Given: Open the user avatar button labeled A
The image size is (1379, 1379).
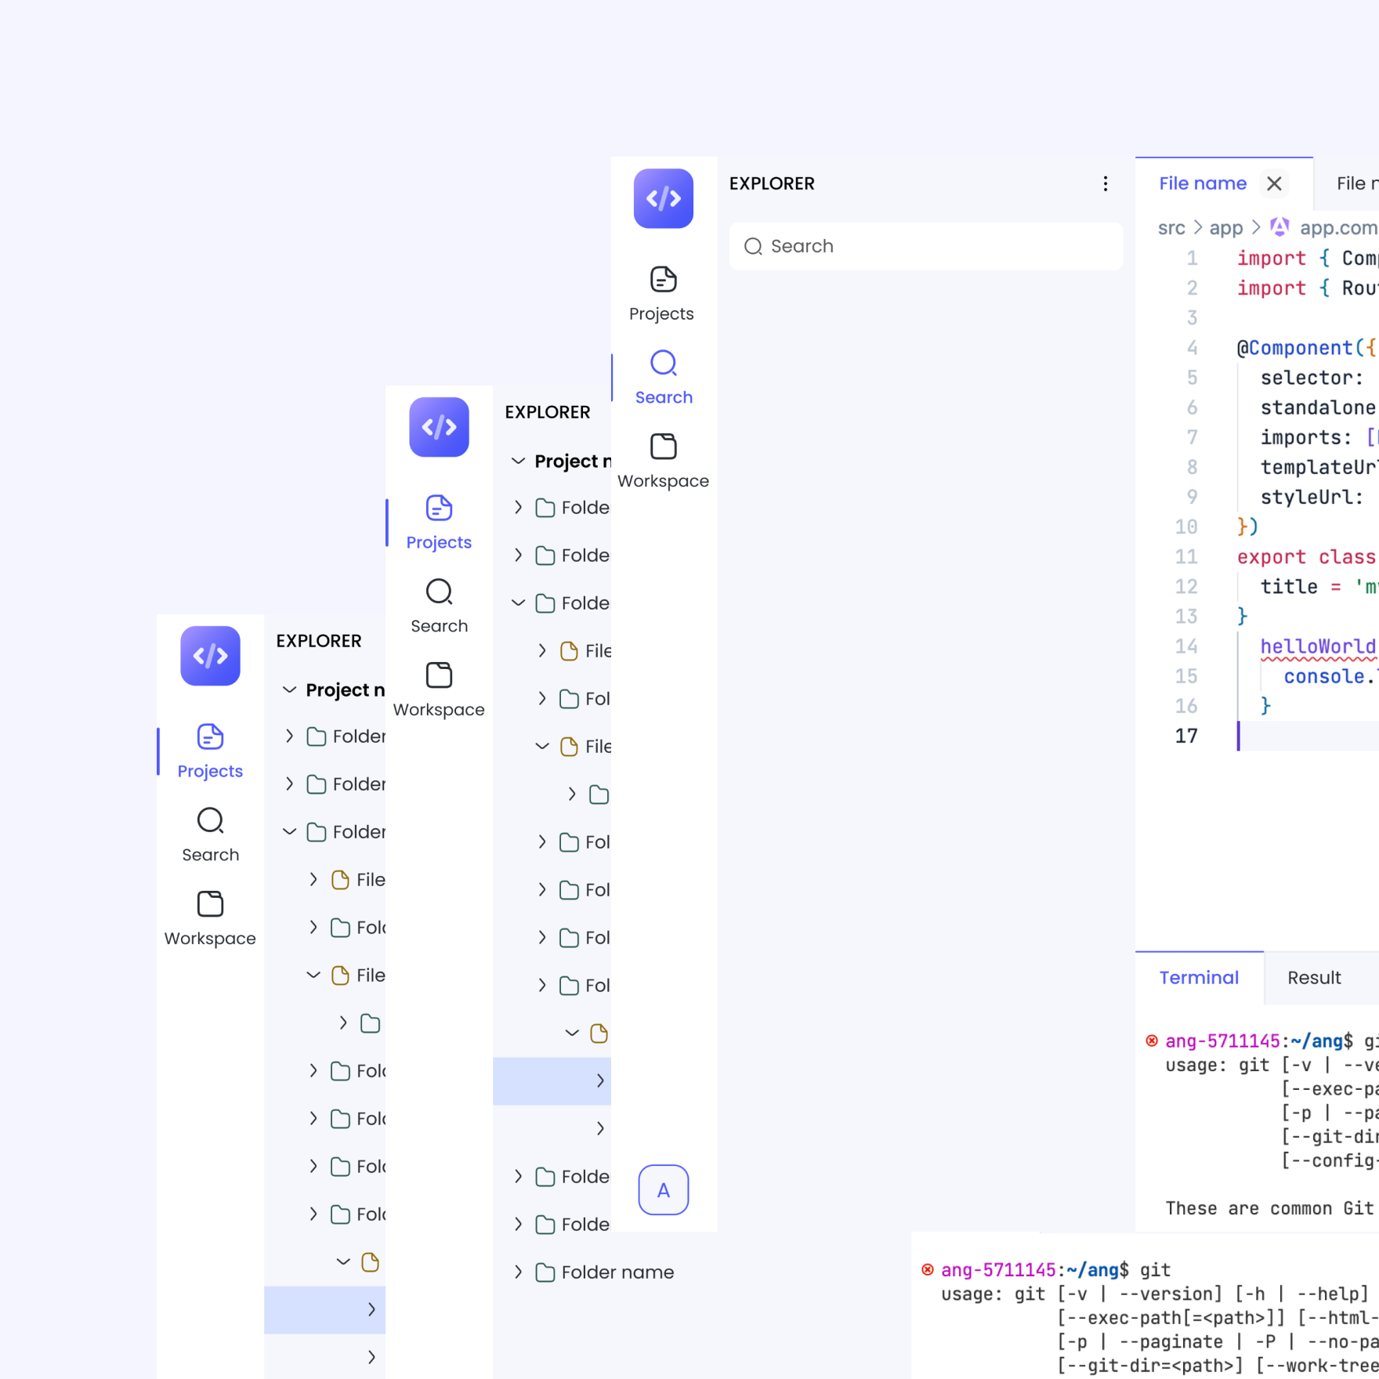Looking at the screenshot, I should pos(664,1190).
